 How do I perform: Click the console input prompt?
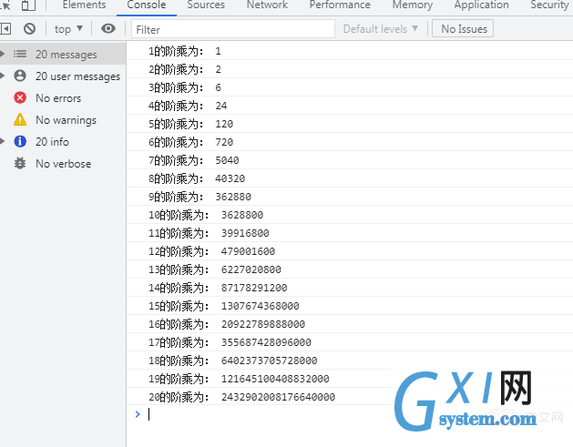[x=350, y=414]
